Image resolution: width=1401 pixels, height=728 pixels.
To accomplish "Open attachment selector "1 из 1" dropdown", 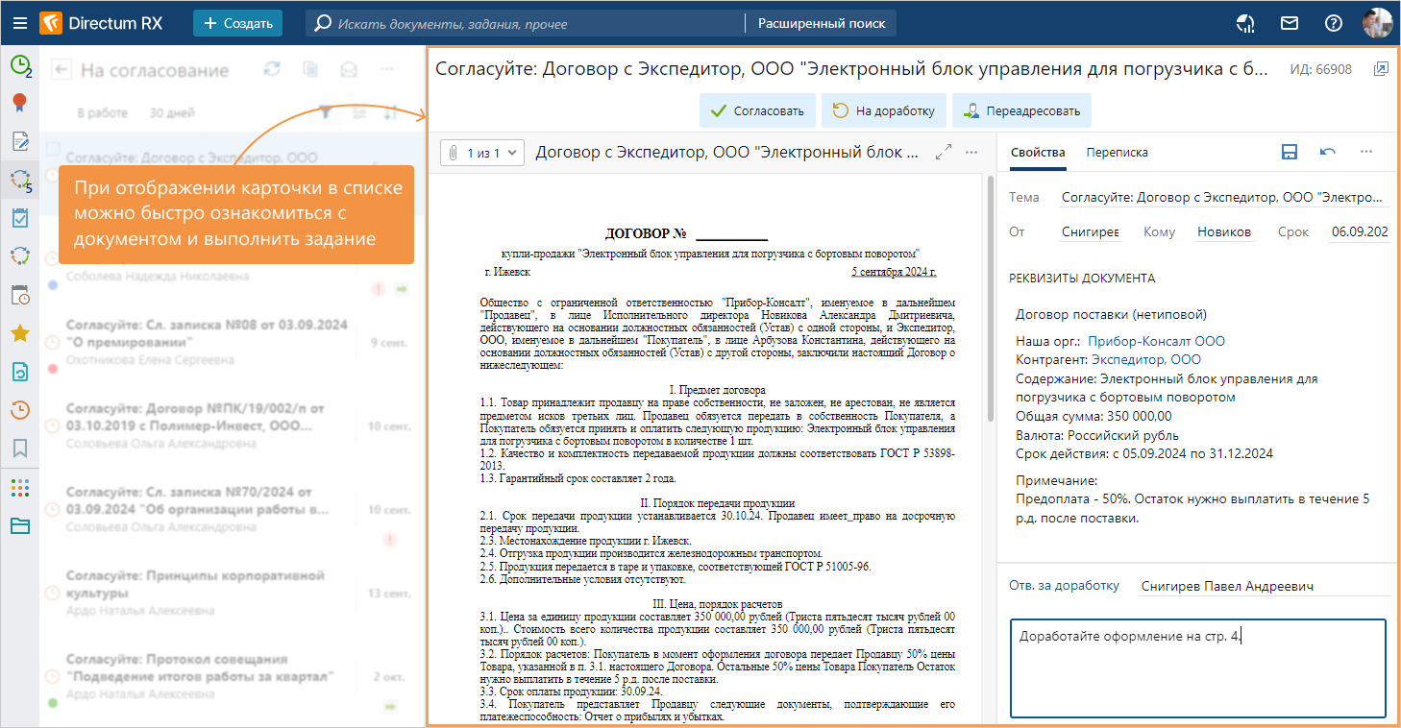I will click(482, 152).
